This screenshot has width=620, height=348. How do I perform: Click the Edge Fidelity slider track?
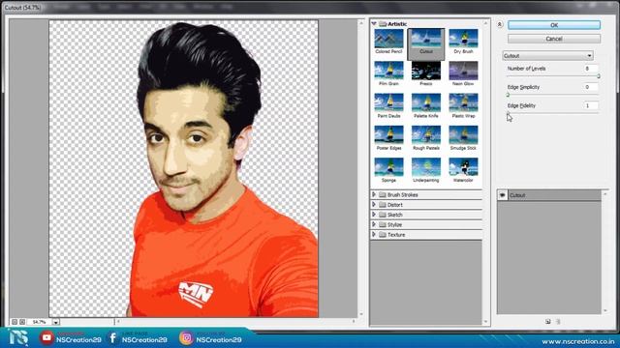point(553,113)
